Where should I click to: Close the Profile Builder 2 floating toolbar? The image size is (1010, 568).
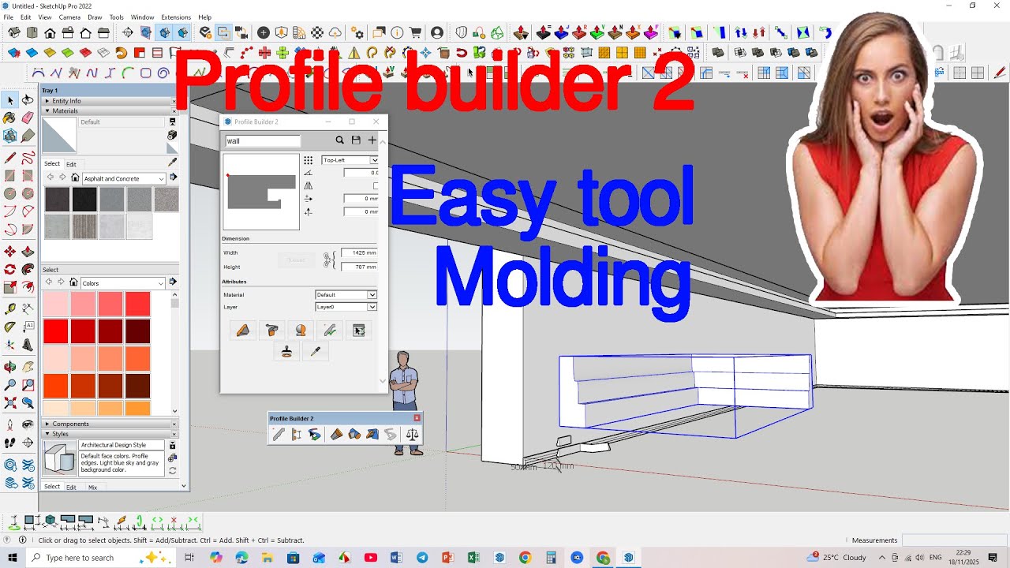[x=417, y=418]
